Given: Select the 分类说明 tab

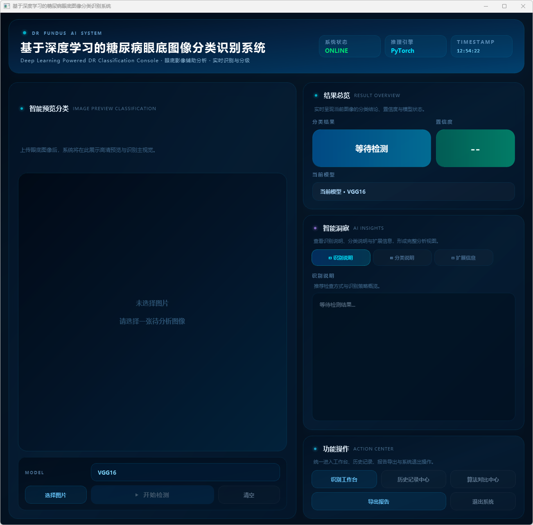Looking at the screenshot, I should [402, 258].
